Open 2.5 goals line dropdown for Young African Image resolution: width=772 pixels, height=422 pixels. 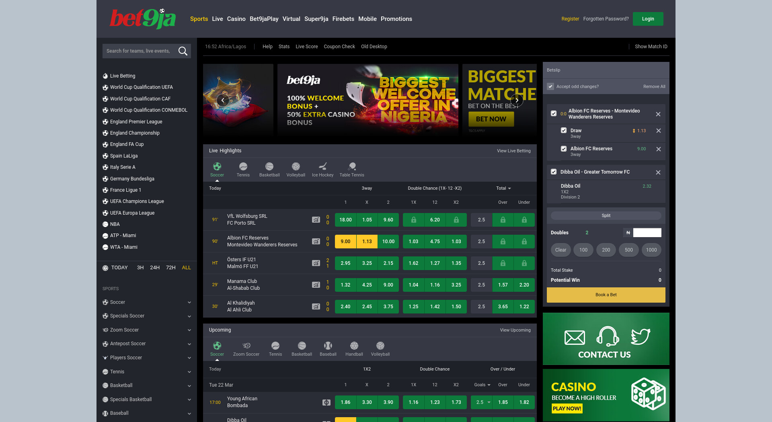tap(482, 402)
